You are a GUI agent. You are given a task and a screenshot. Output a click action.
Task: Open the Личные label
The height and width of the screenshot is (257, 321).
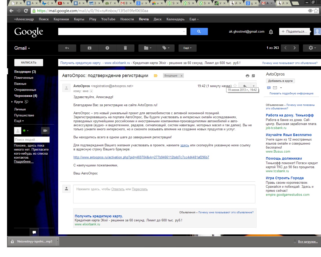click(x=20, y=109)
